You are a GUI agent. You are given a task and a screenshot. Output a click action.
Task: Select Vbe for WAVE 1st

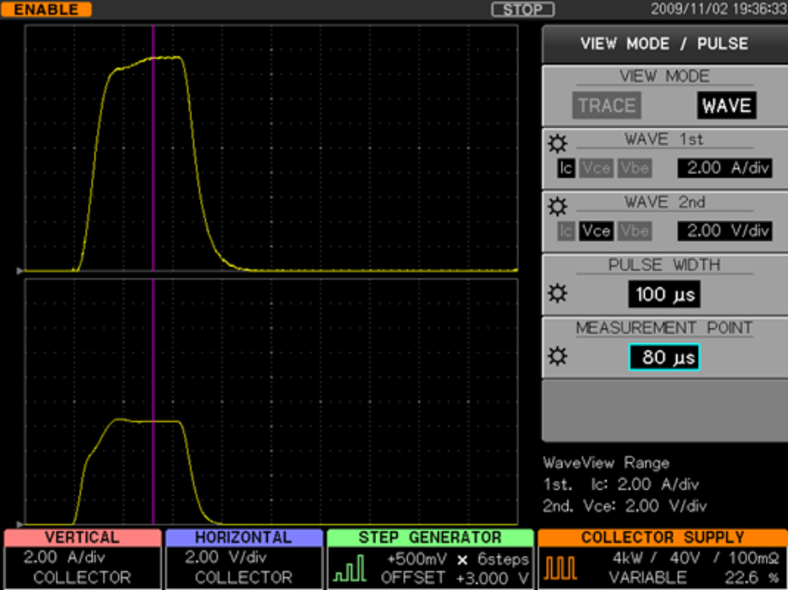click(x=634, y=168)
